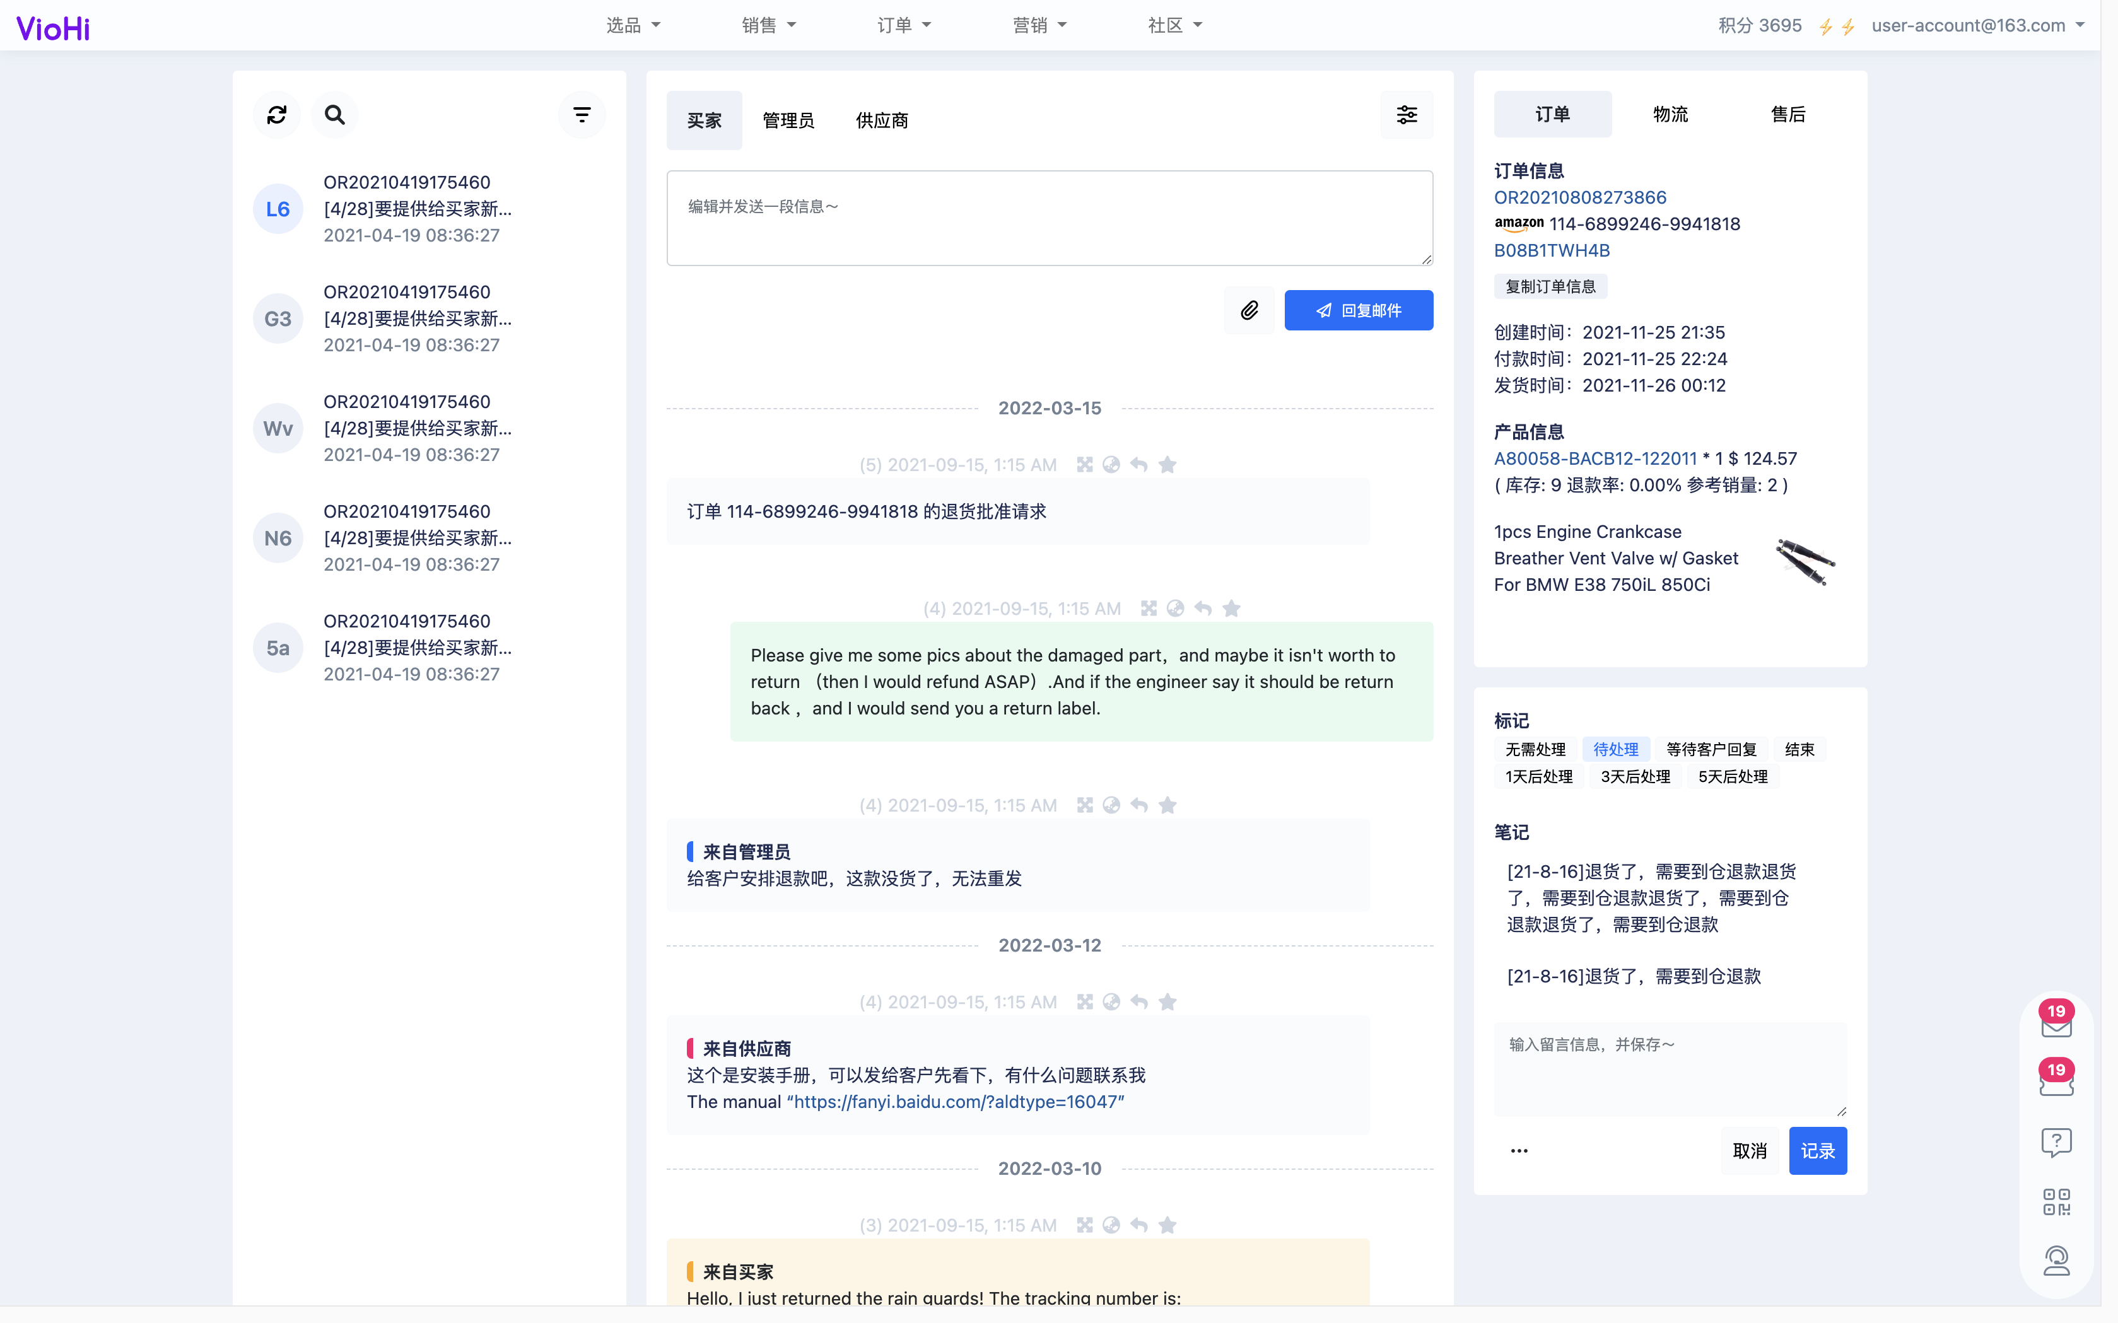Viewport: 2118px width, 1323px height.
Task: Open the fanyi.baidu.com manual link
Action: click(x=955, y=1102)
